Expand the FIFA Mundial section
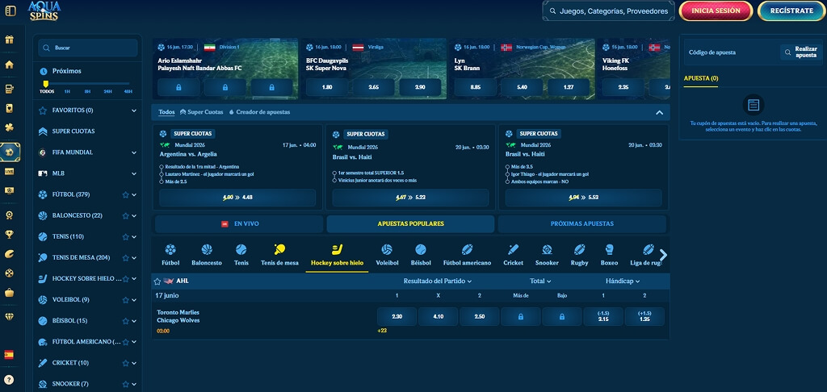 tap(134, 152)
